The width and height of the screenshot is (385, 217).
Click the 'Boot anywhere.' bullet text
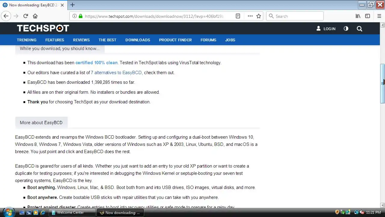[x=42, y=197]
